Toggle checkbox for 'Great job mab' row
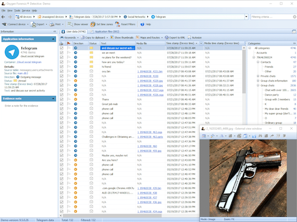The height and width of the screenshot is (222, 297). [62, 104]
